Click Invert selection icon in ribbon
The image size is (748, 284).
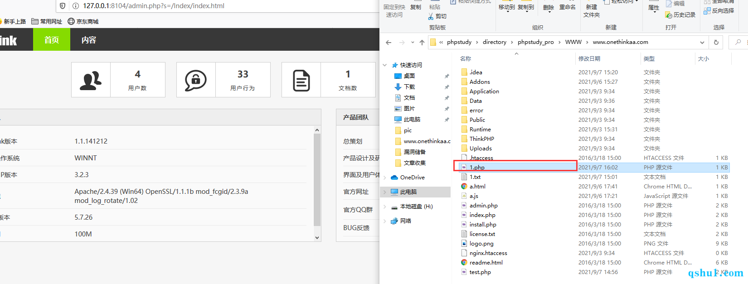707,10
